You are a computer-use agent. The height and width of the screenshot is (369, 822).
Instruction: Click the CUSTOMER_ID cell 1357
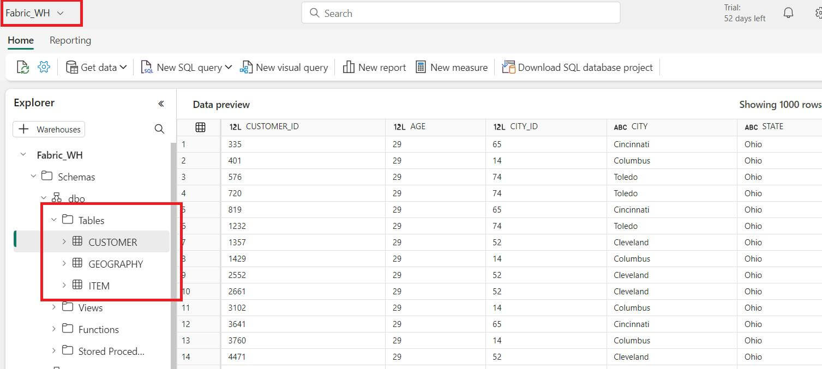click(303, 243)
